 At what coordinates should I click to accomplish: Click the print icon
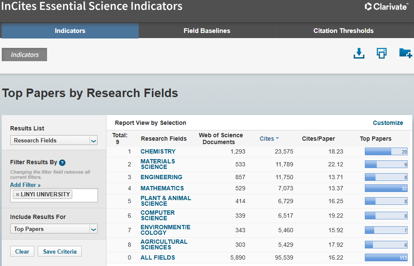click(381, 53)
